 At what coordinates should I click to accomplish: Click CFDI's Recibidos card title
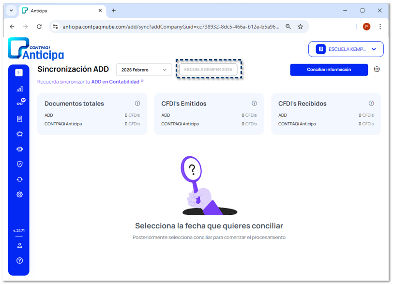tap(302, 104)
